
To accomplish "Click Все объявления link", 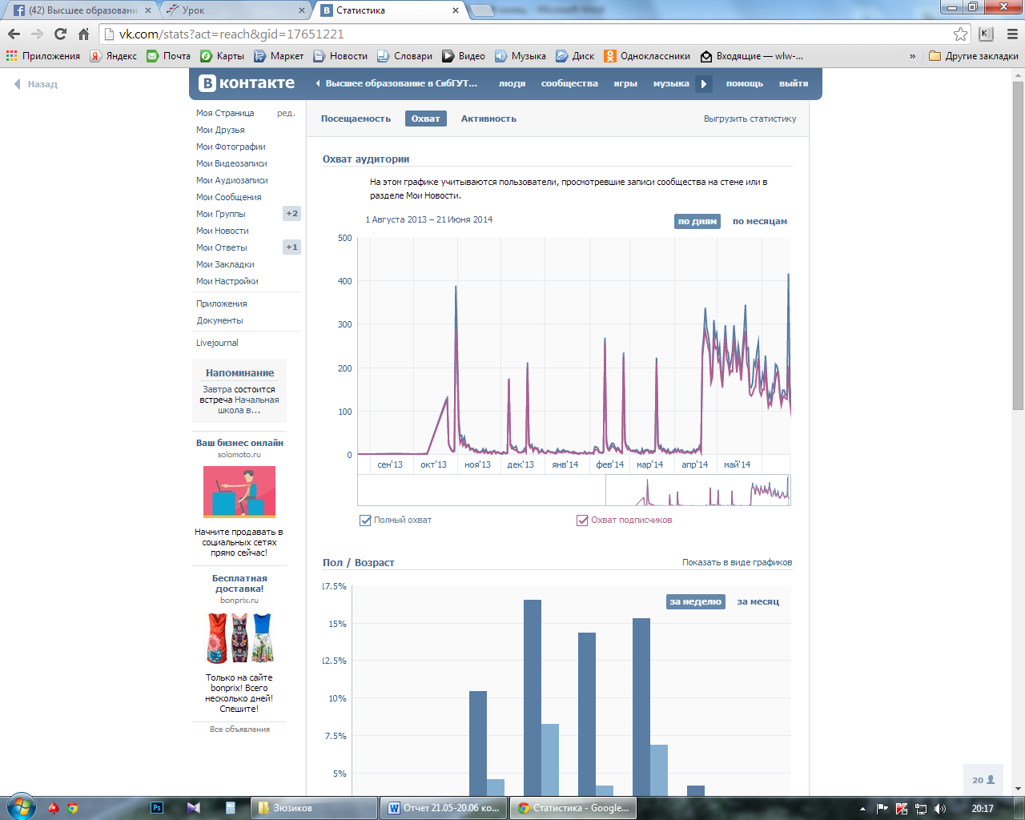I will (239, 730).
